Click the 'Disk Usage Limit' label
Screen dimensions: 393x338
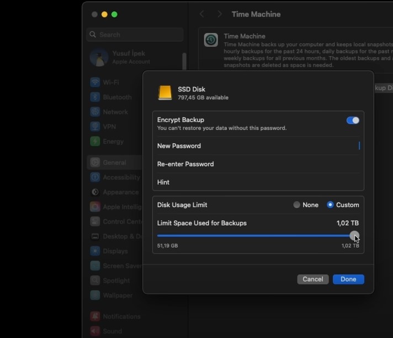pyautogui.click(x=182, y=205)
